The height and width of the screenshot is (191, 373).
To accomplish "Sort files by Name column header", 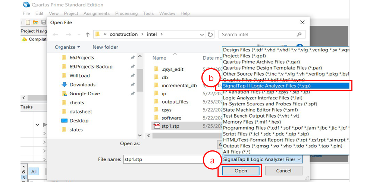I will [x=159, y=58].
